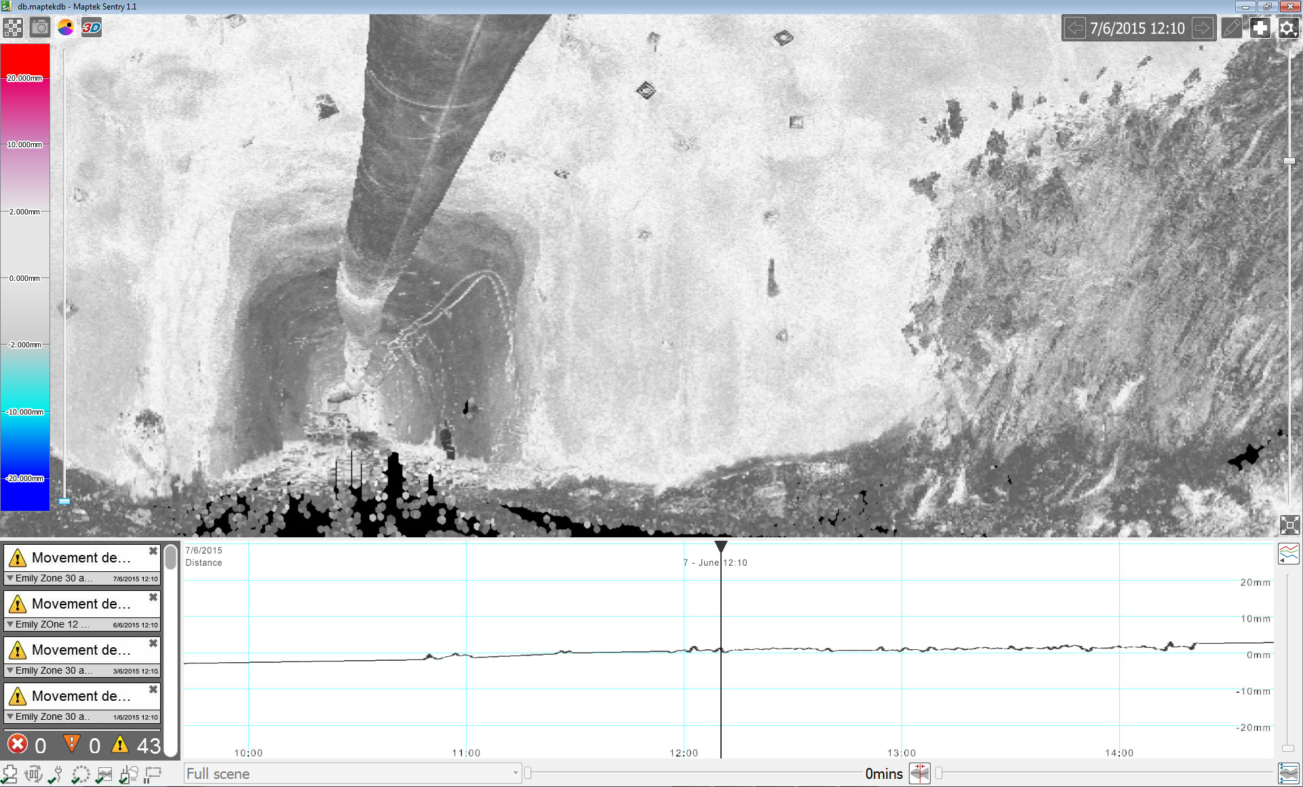Toggle the dotted-circle scanning status indicator
The image size is (1303, 787).
81,773
